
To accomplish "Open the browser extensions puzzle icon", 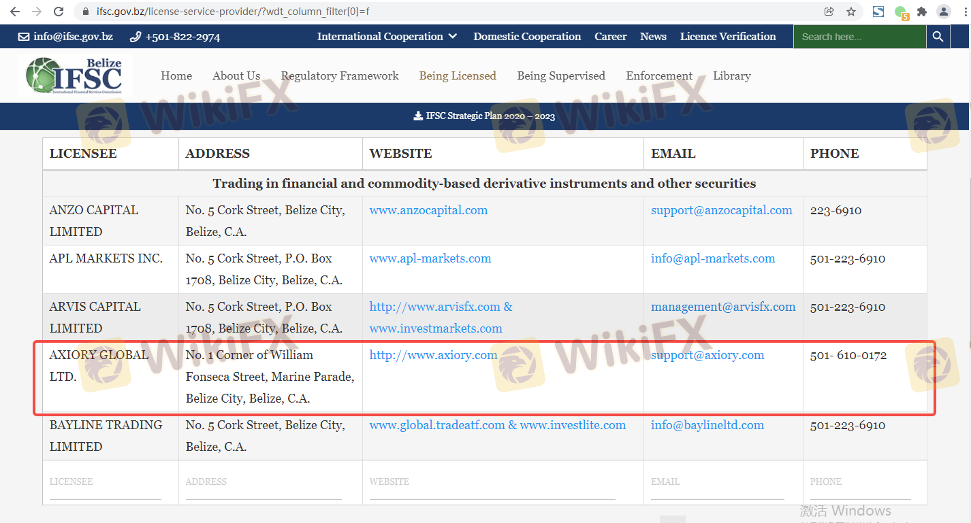I will [922, 12].
